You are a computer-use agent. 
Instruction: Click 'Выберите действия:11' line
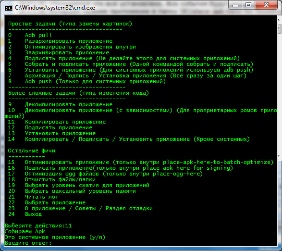(38, 226)
